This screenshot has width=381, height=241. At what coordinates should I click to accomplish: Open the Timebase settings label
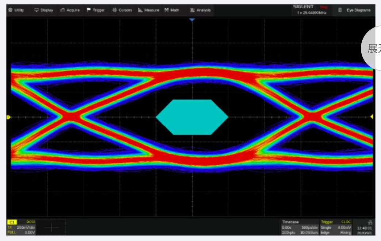tap(290, 222)
